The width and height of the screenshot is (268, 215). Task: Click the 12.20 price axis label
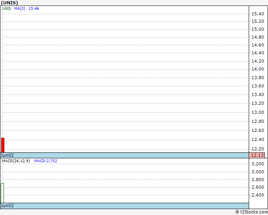tap(258, 149)
